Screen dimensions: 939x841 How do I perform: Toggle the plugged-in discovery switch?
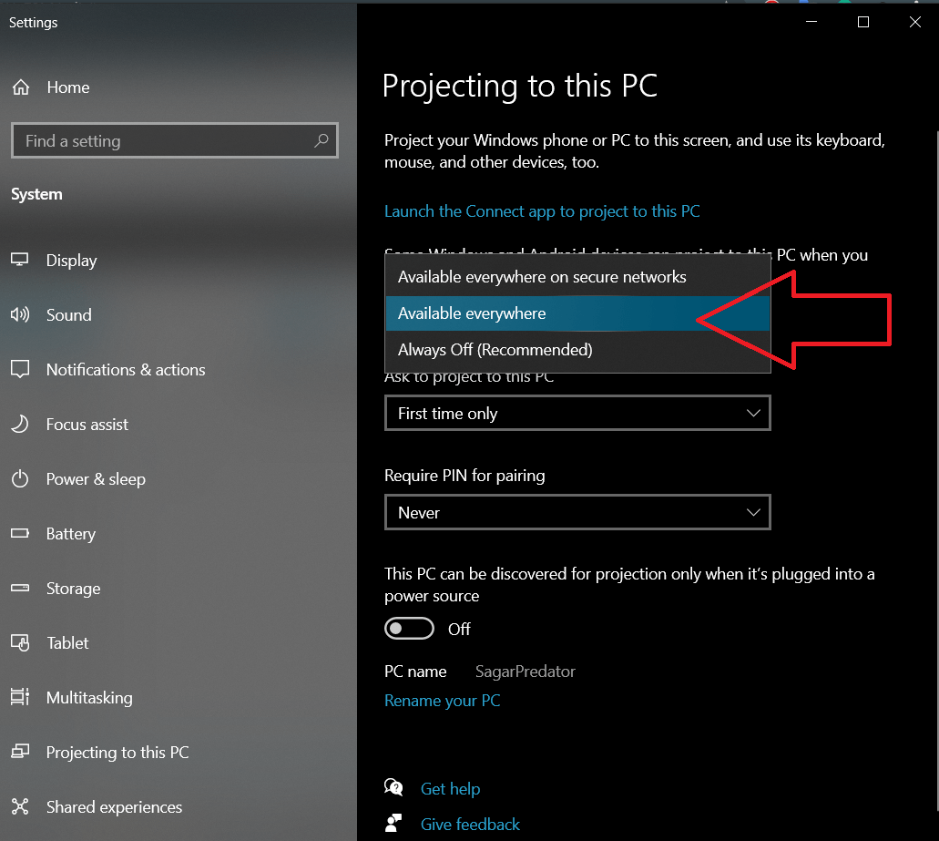[x=409, y=629]
